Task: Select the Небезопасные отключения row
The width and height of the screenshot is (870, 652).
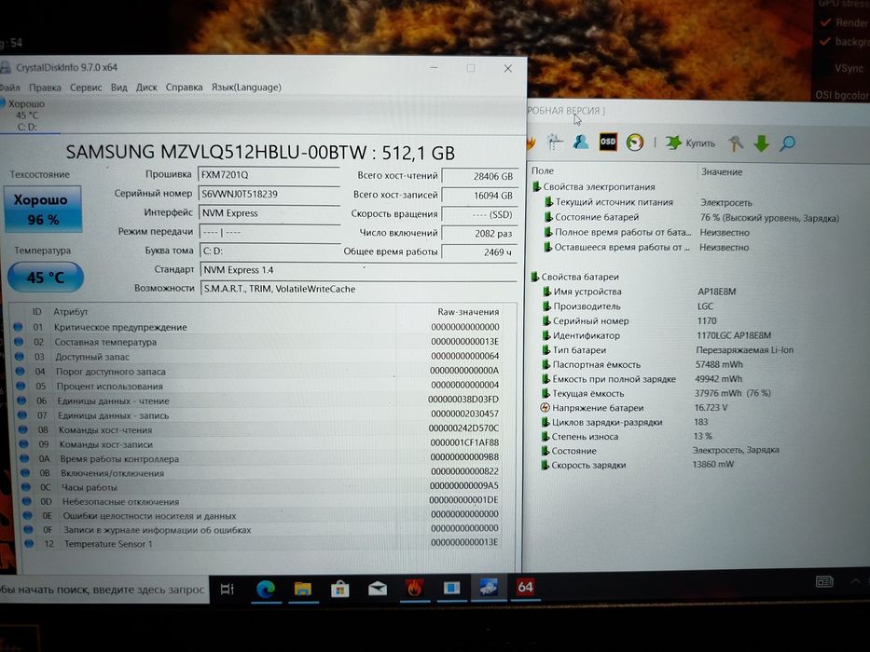Action: pos(258,501)
